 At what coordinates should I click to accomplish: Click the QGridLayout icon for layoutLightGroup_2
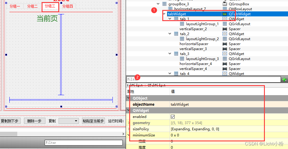click(x=224, y=39)
